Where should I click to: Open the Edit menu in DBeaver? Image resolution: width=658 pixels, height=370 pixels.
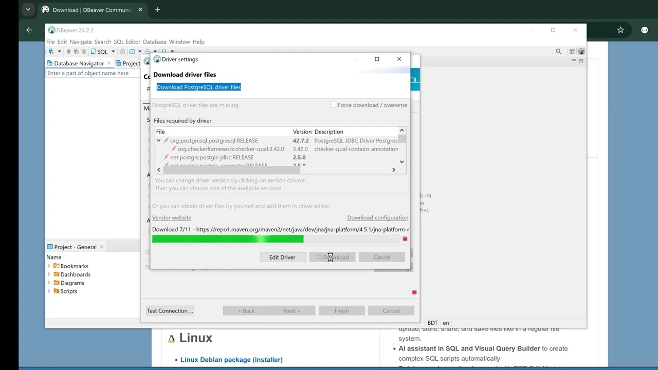click(62, 42)
